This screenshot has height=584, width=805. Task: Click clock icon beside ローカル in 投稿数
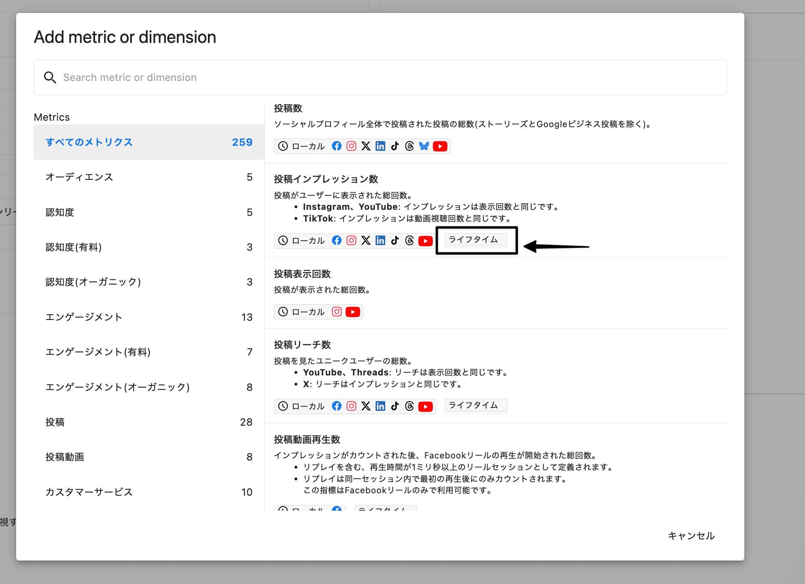pyautogui.click(x=283, y=146)
